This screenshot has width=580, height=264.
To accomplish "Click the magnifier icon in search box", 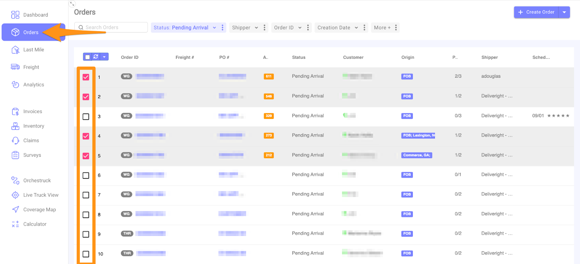I will click(x=81, y=28).
